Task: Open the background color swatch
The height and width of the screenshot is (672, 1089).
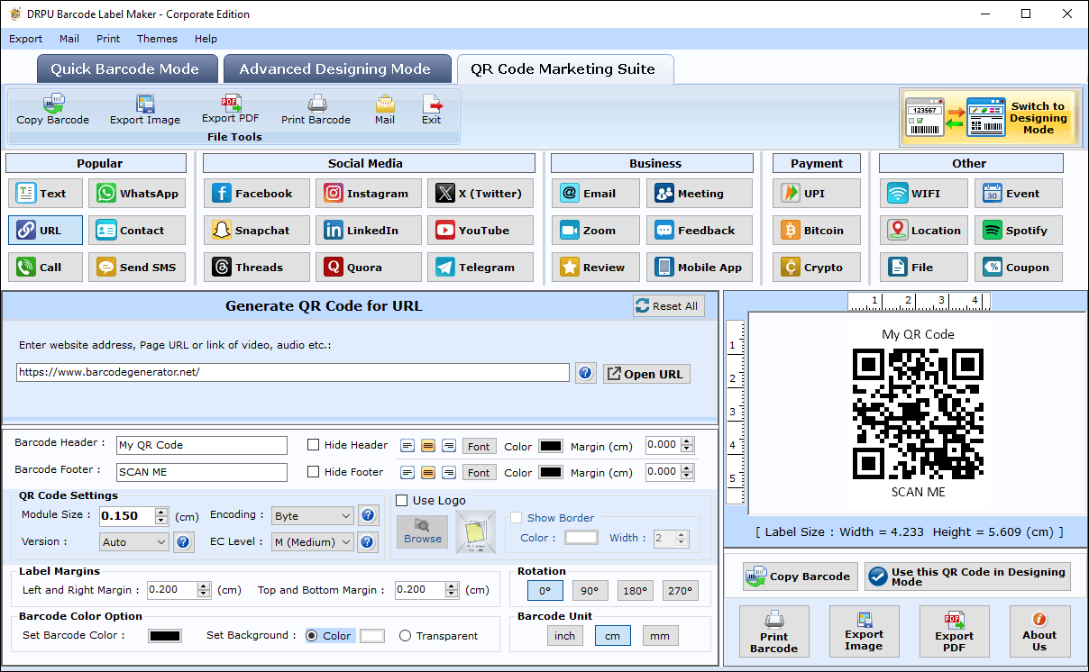Action: (x=372, y=636)
